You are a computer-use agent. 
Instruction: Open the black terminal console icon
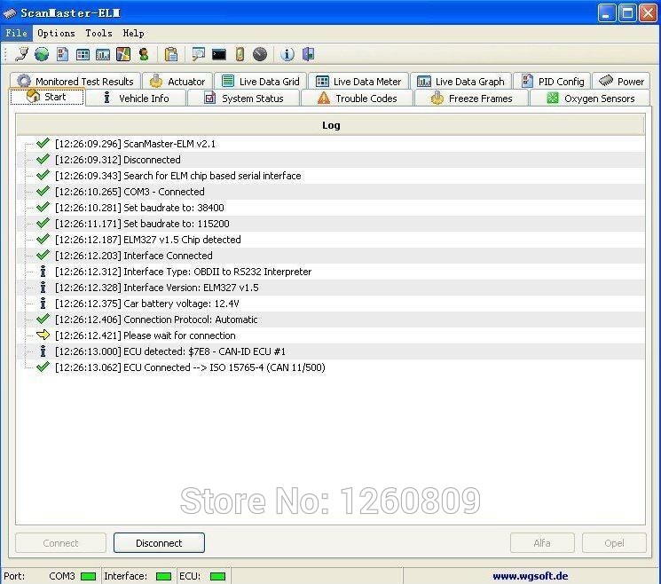(x=218, y=55)
